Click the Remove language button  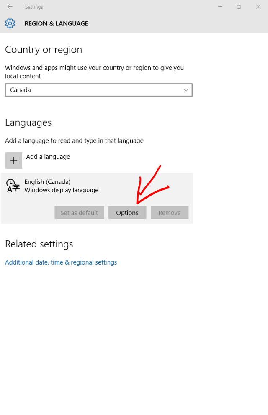(x=170, y=213)
